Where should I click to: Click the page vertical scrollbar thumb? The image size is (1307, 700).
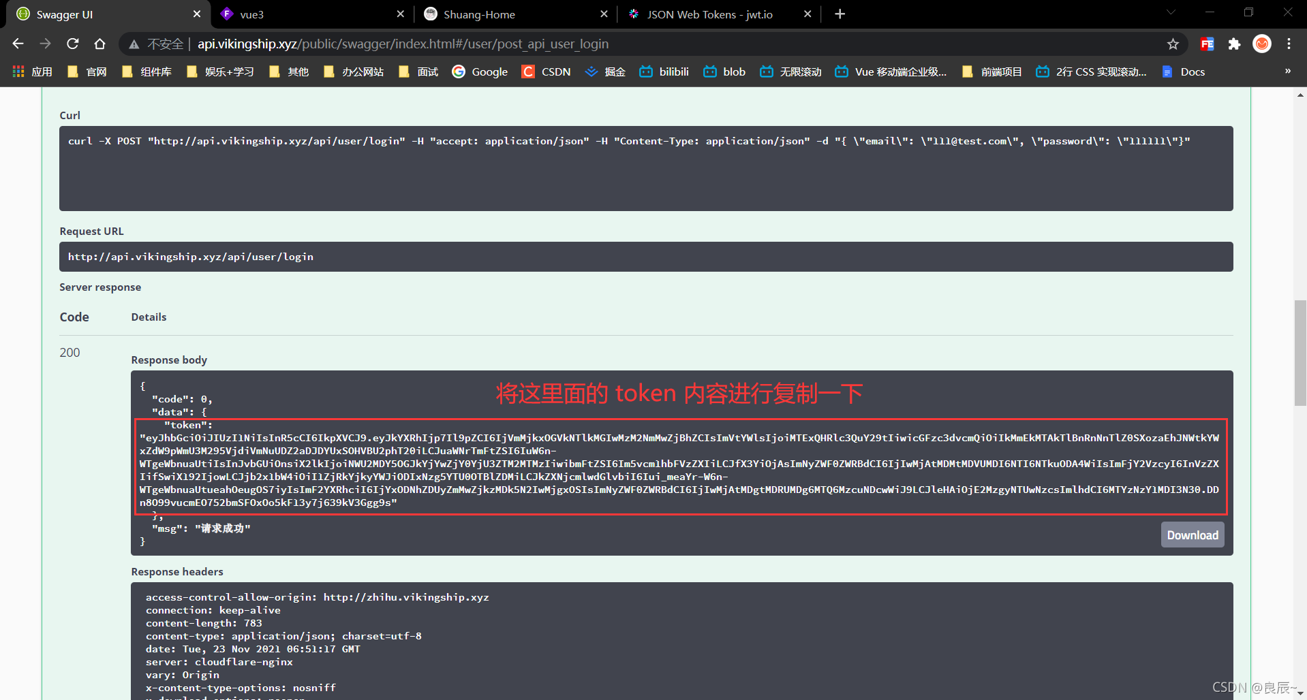pos(1300,353)
